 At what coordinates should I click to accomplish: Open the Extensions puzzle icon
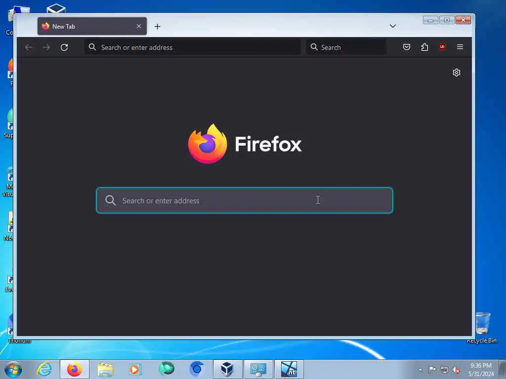click(424, 47)
